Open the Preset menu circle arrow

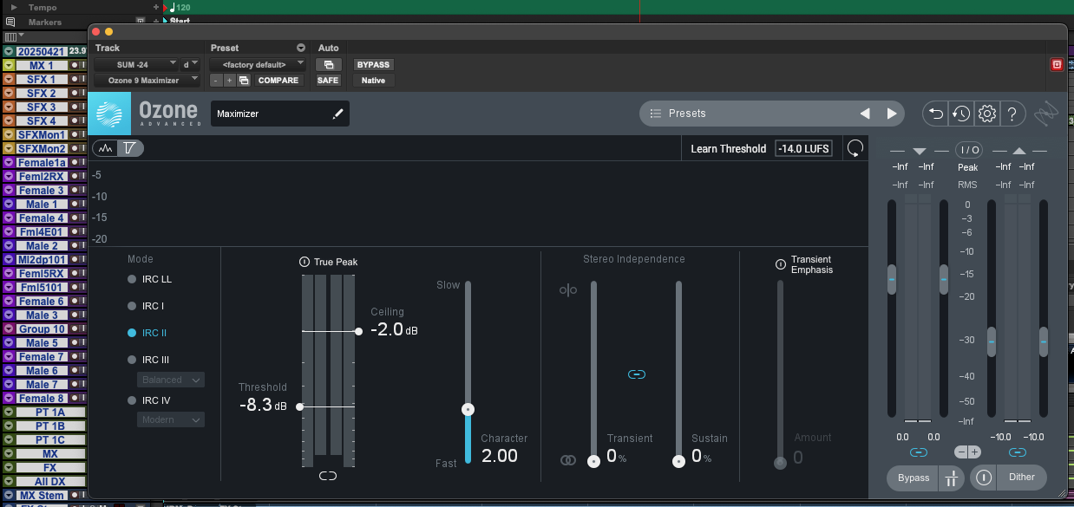(301, 48)
